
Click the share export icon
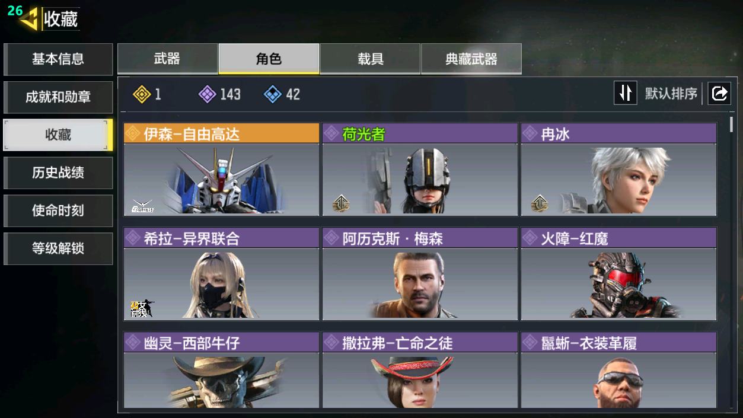click(x=719, y=93)
